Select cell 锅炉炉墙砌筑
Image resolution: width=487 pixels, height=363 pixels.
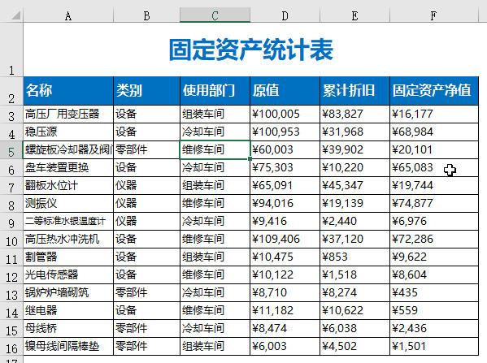[68, 293]
